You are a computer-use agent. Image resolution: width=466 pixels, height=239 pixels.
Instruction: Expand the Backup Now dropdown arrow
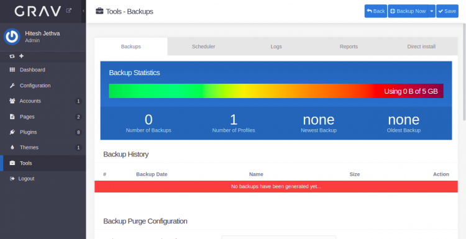coord(432,11)
